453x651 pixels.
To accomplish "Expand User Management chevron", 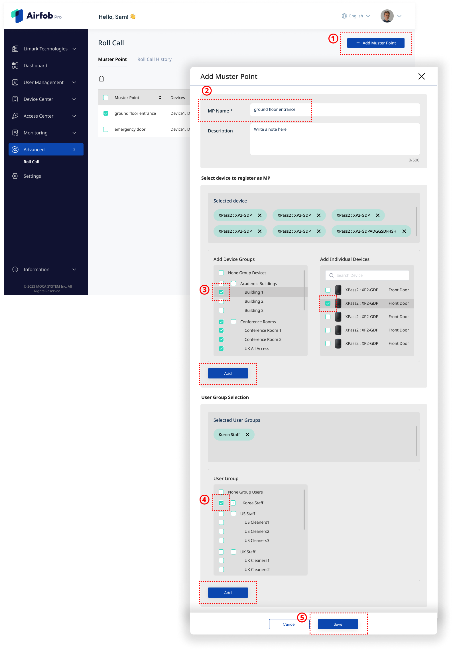I will click(x=74, y=82).
